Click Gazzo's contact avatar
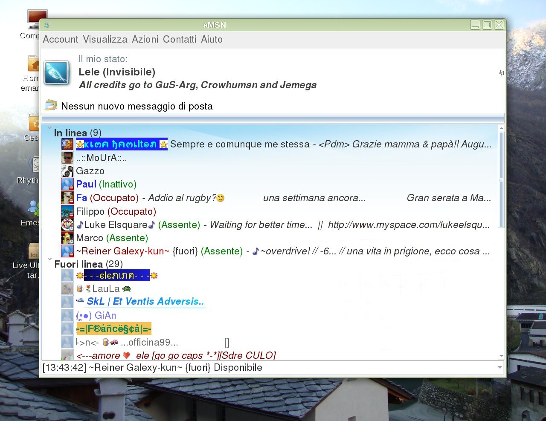This screenshot has width=546, height=421. 67,171
